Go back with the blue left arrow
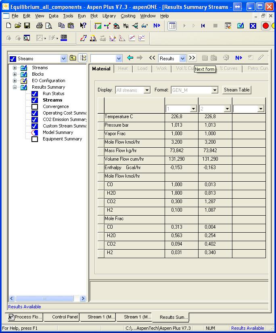This screenshot has height=333, width=276. [130, 58]
